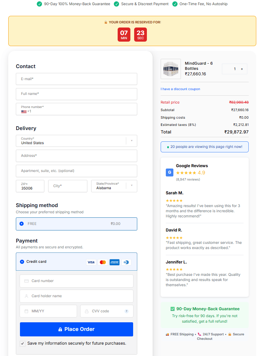Select the FREE shipping method radio
258x356 pixels.
coord(21,224)
